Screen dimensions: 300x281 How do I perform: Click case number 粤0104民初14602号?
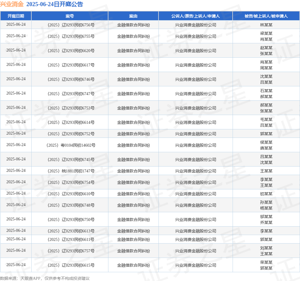71,145
